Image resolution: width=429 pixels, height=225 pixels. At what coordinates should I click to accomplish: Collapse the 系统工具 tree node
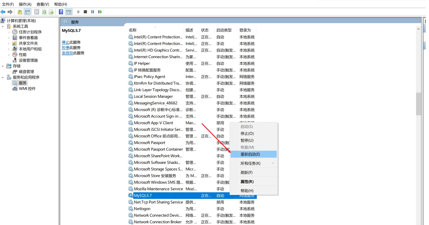pyautogui.click(x=3, y=26)
